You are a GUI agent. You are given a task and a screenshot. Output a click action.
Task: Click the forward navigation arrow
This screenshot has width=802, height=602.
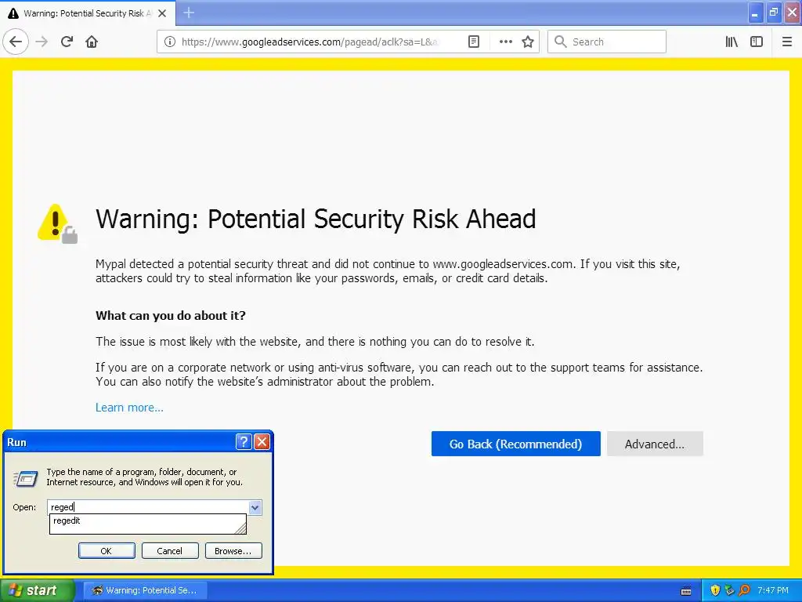pos(42,42)
